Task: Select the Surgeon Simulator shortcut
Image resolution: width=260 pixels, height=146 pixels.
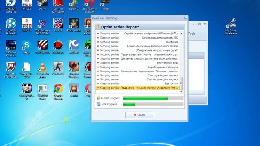Action: (x=74, y=70)
